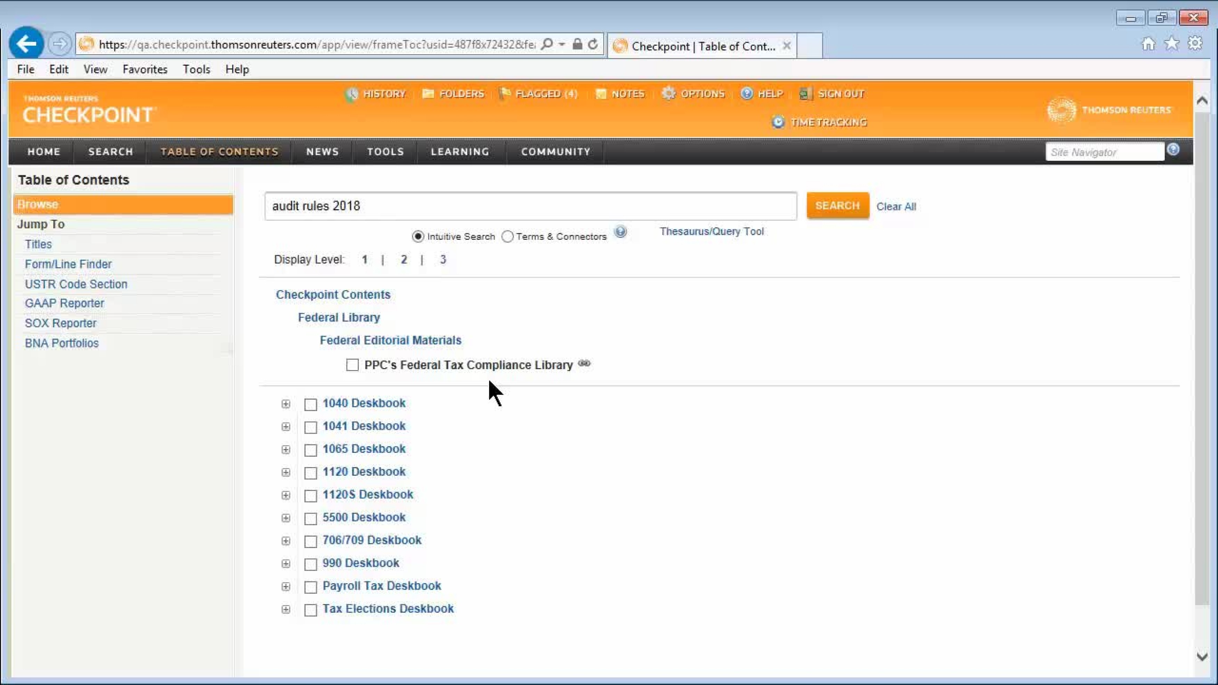
Task: Click the Clear All link
Action: click(896, 206)
